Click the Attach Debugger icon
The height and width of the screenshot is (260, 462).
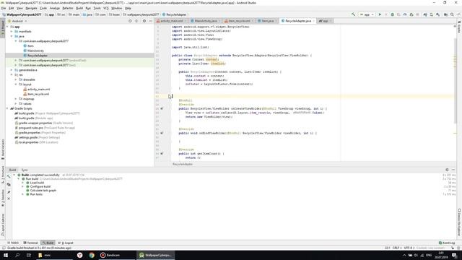pyautogui.click(x=411, y=14)
